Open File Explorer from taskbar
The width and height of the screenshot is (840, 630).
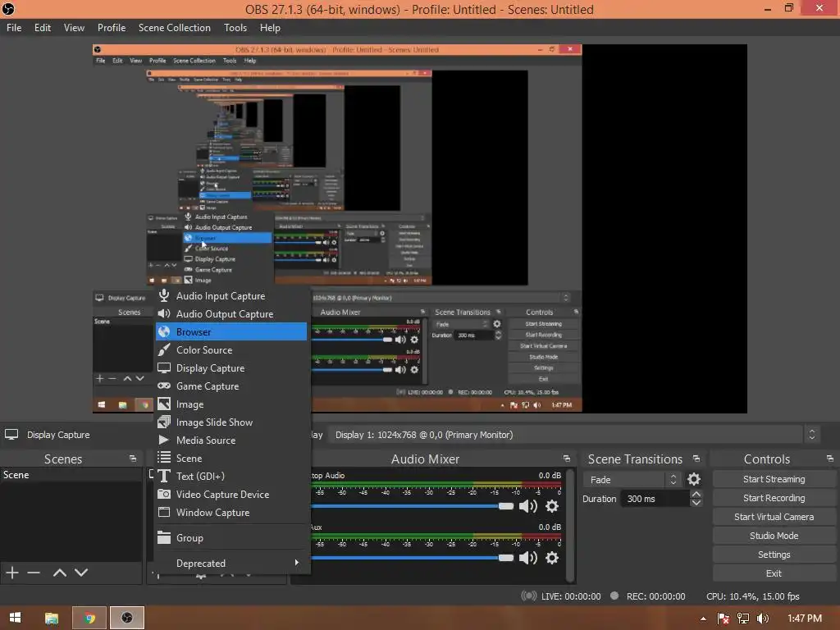[x=52, y=618]
